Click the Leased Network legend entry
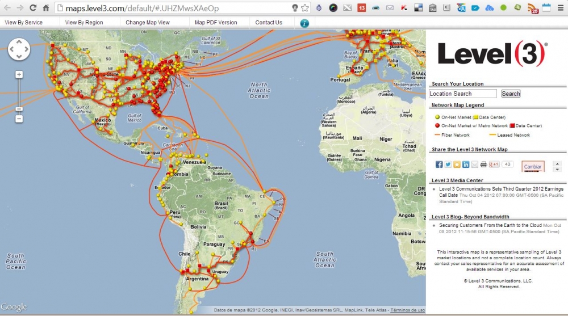The height and width of the screenshot is (316, 568). click(x=509, y=135)
